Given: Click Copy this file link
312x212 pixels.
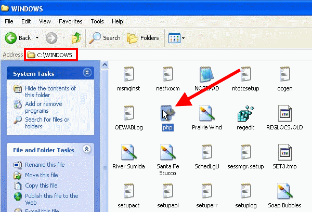Looking at the screenshot, I should (x=41, y=186).
